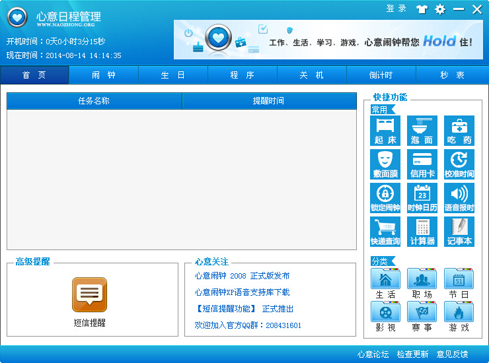This screenshot has height=363, width=489.
Task: Click the Hold住 promotional banner
Action: 328,40
